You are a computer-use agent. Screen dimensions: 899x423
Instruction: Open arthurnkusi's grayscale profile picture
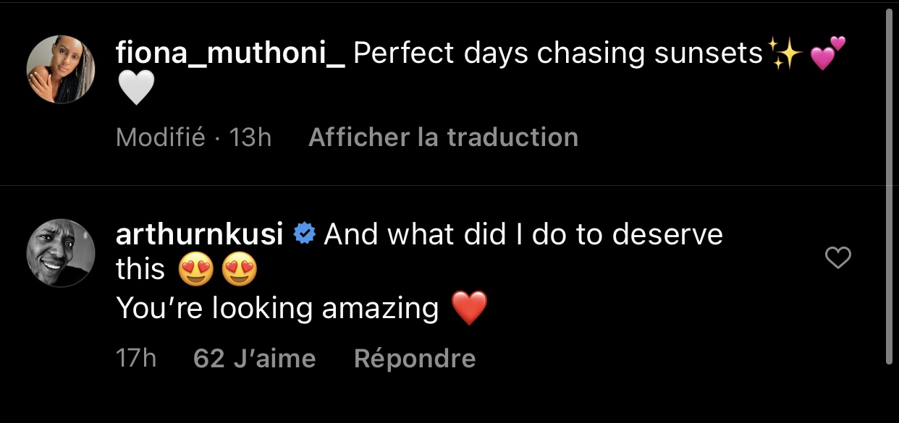point(61,253)
